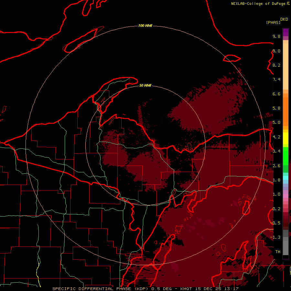Click the 8.2 value on the color scale
291x291 pixels.
click(x=276, y=65)
